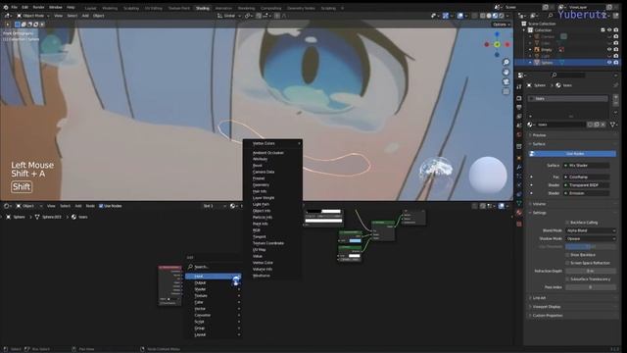The image size is (627, 353).
Task: Switch to the Shading workspace tab
Action: tap(203, 8)
